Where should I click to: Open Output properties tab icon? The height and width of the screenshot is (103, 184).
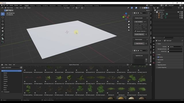point(154,47)
